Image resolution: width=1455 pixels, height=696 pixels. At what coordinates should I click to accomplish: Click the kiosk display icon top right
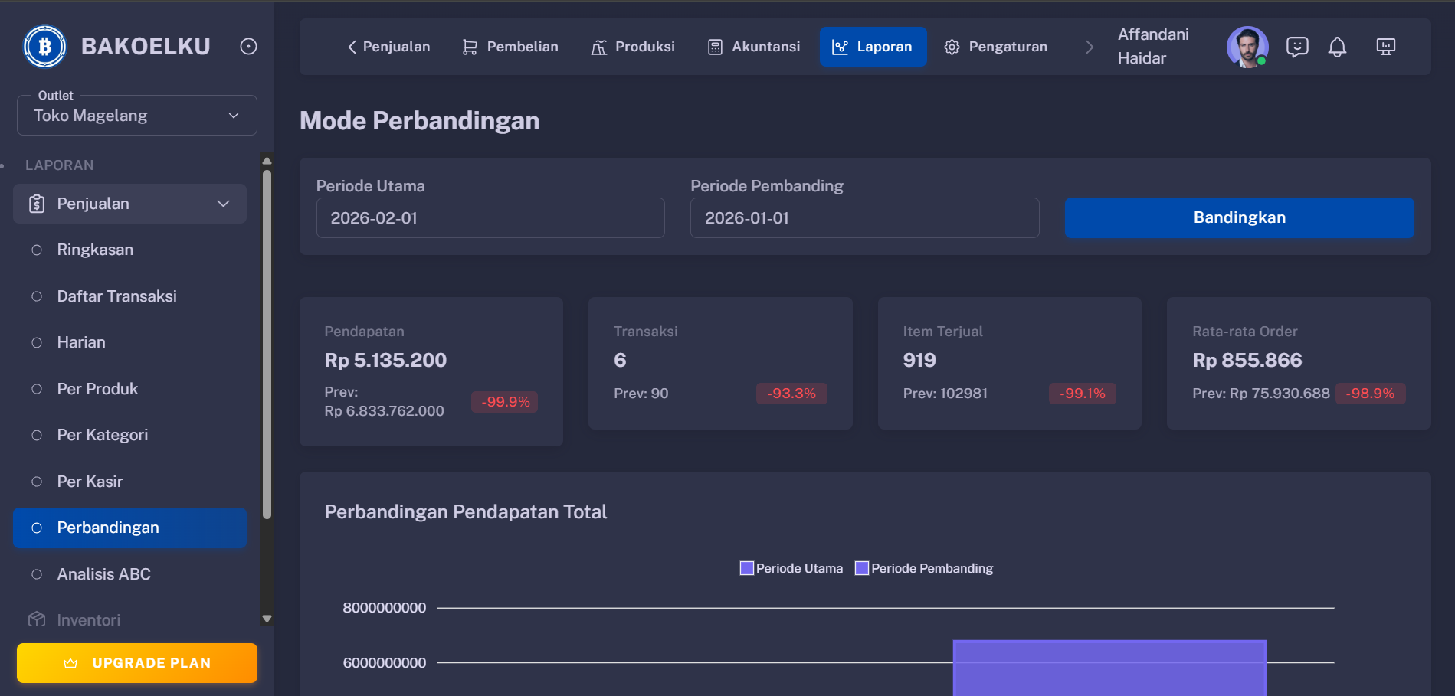point(1385,47)
